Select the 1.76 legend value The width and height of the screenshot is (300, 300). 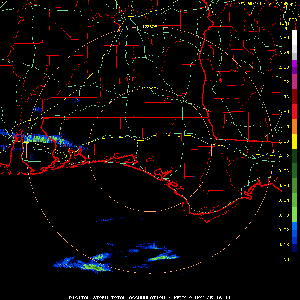click(x=284, y=97)
